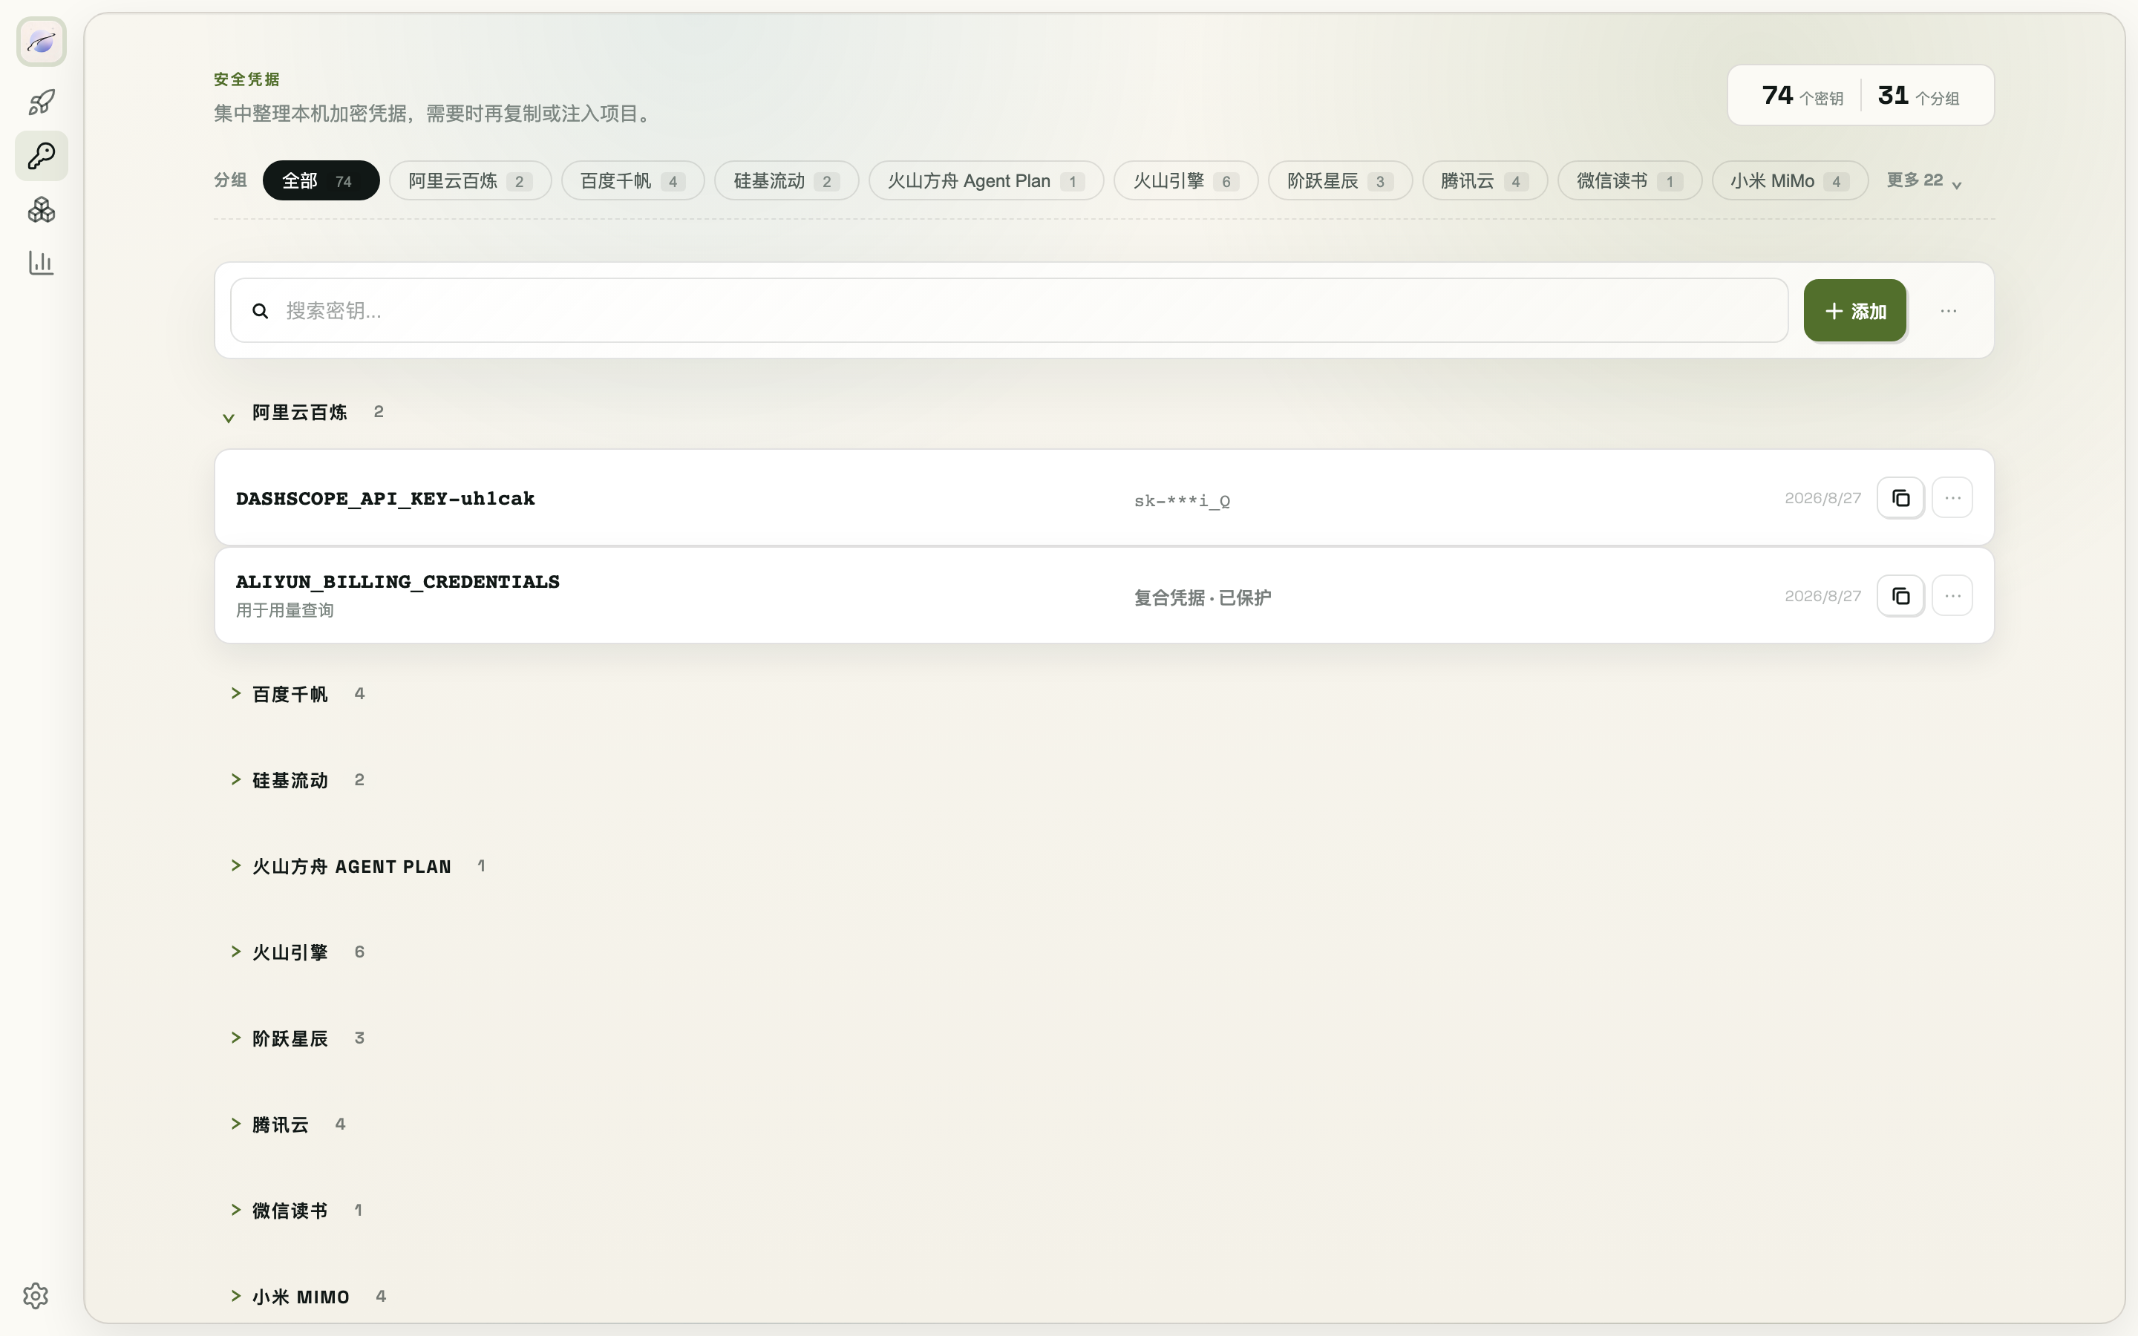Click the planet app logo icon

(42, 42)
